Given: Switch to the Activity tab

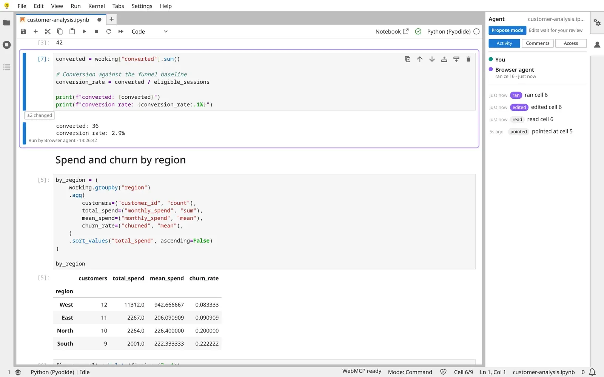Looking at the screenshot, I should pos(504,43).
